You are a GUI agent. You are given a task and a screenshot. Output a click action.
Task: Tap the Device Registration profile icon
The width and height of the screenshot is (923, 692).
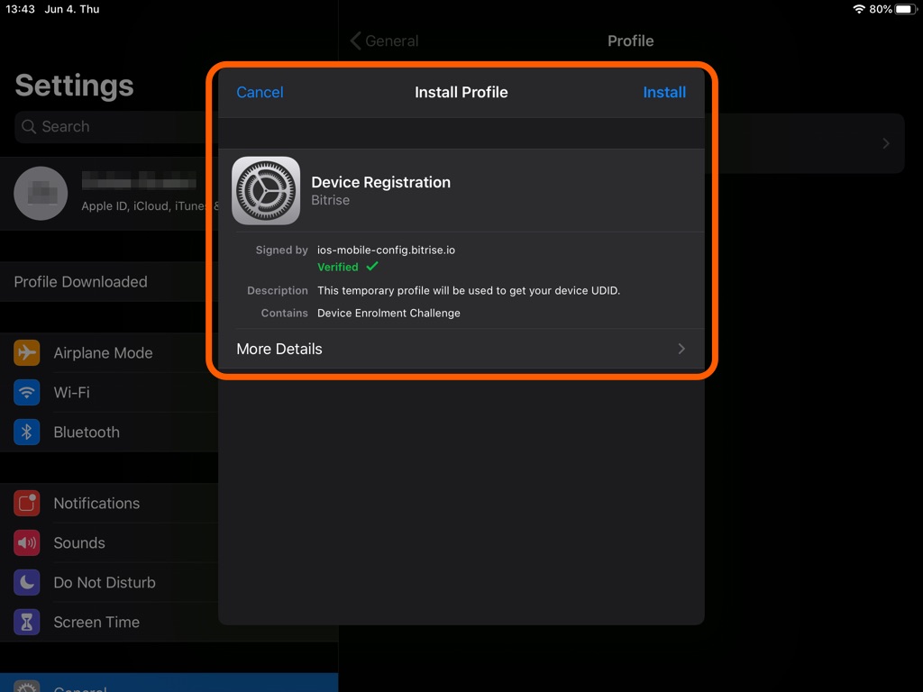click(265, 191)
